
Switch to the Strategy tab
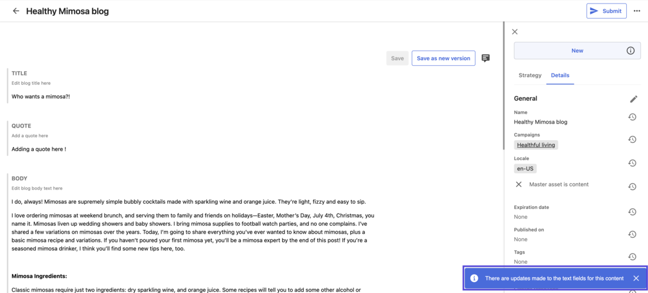(x=530, y=75)
